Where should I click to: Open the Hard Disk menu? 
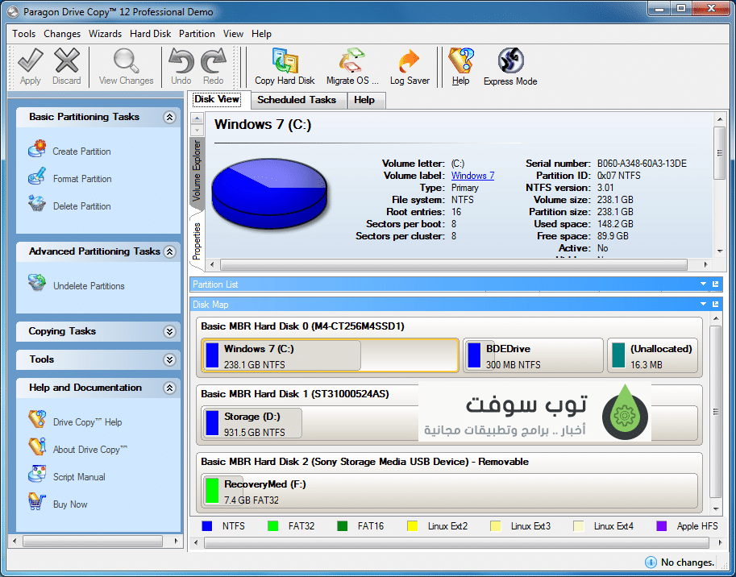(150, 34)
